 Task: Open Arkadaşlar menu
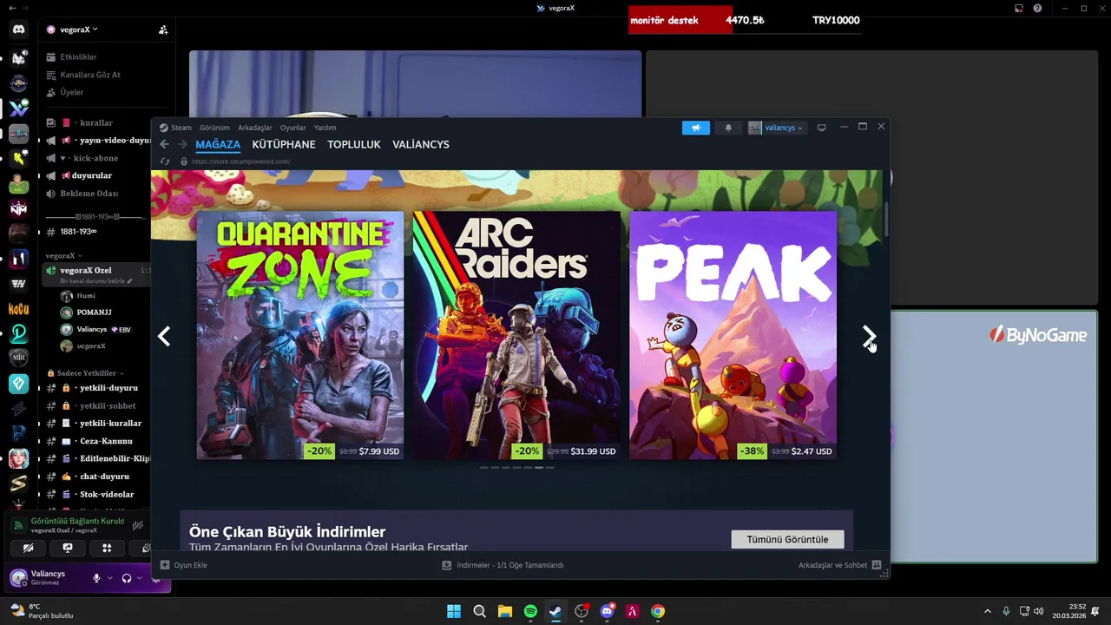[x=255, y=128]
